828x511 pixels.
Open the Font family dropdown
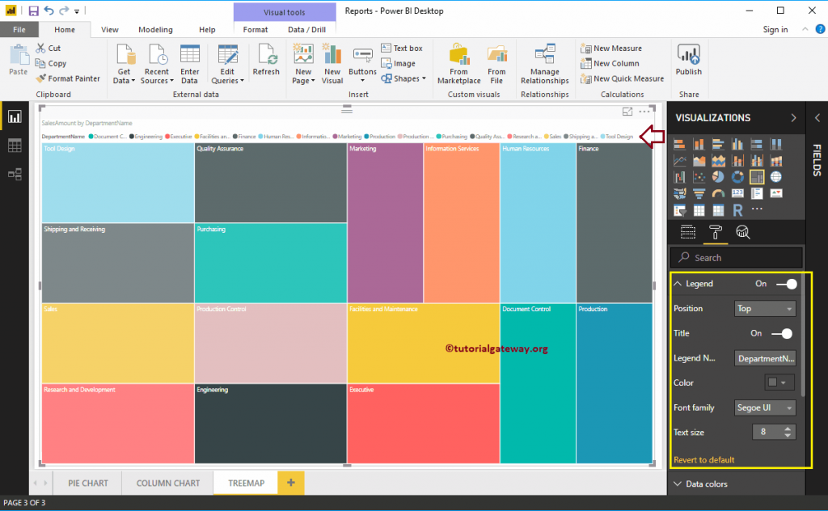click(x=765, y=407)
